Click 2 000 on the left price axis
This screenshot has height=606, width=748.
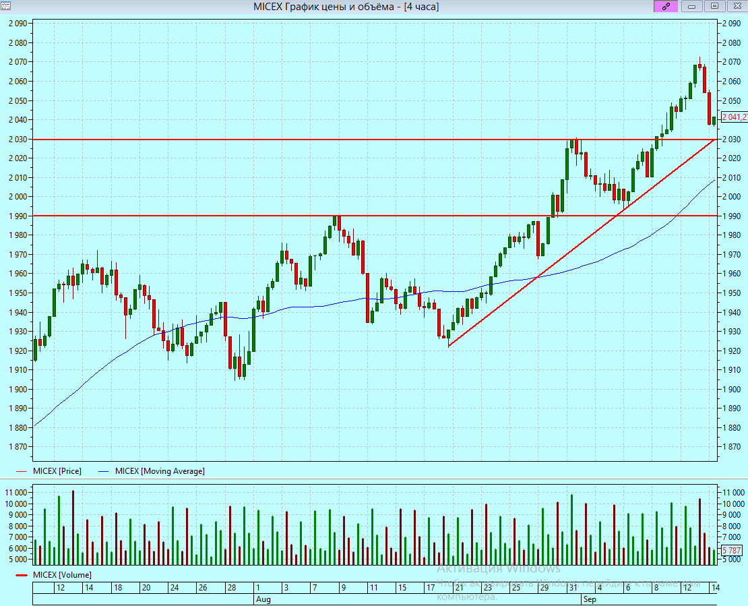[x=18, y=197]
